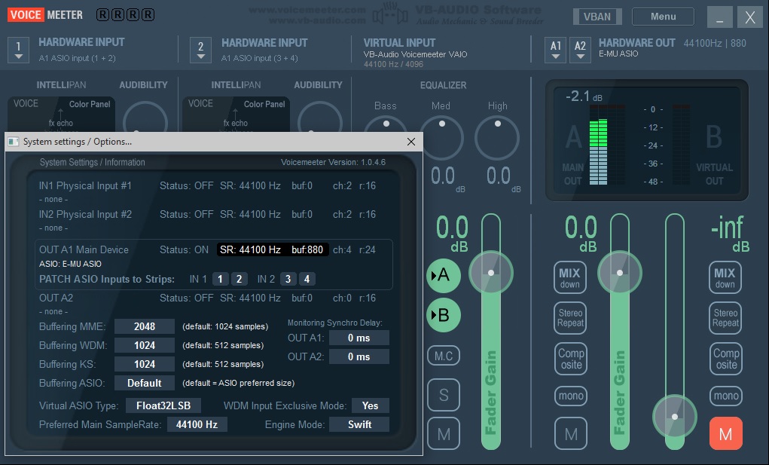Expand A2 hardware output device selector
769x465 pixels.
(x=580, y=50)
